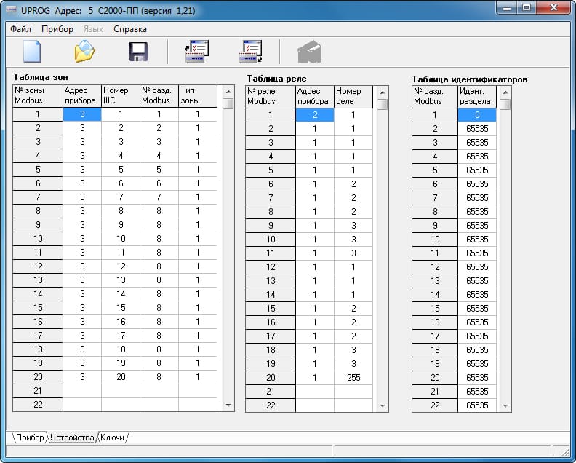576x463 pixels.
Task: Switch to the Ключи bottom tab
Action: point(112,438)
